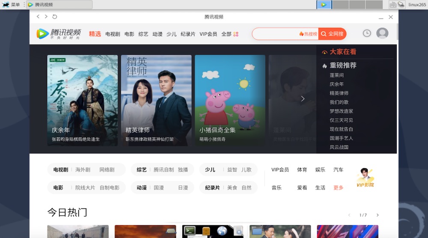This screenshot has width=428, height=238.
Task: Open the 小猪佩奇全集 poster card
Action: (230, 100)
